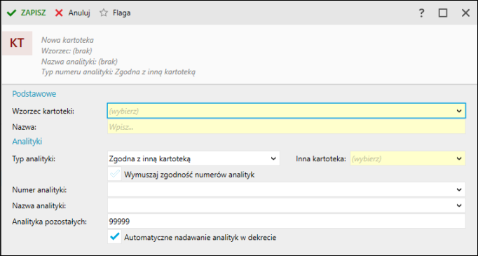Open the Nazwa analityki dropdown arrow
478x256 pixels.
[459, 206]
